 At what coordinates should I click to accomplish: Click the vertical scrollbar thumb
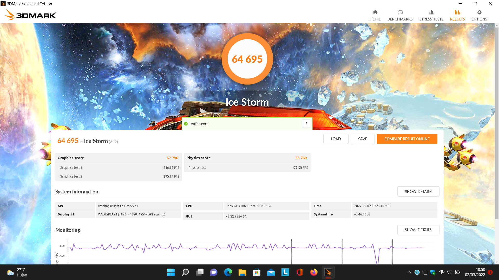click(x=497, y=123)
